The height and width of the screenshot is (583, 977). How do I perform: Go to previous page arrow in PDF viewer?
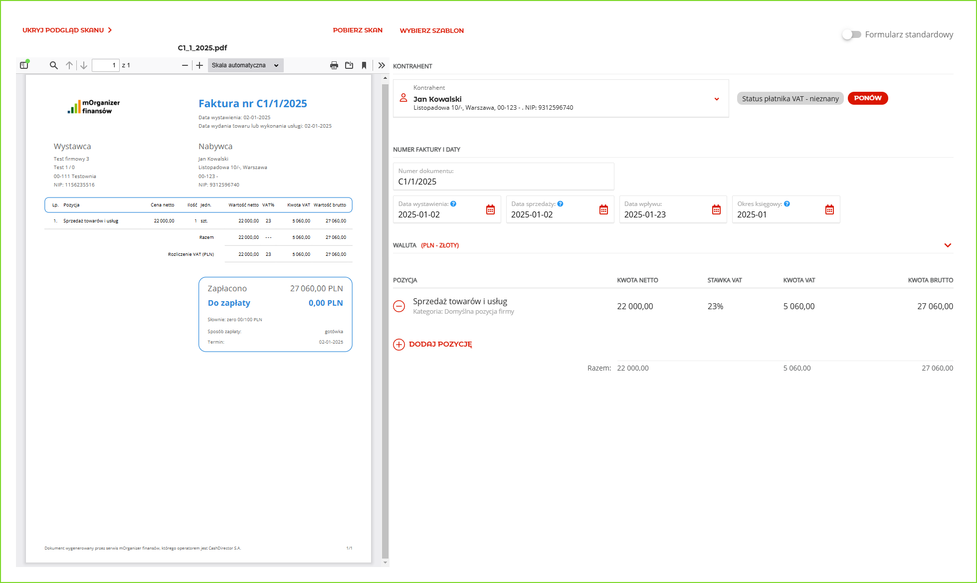[69, 65]
